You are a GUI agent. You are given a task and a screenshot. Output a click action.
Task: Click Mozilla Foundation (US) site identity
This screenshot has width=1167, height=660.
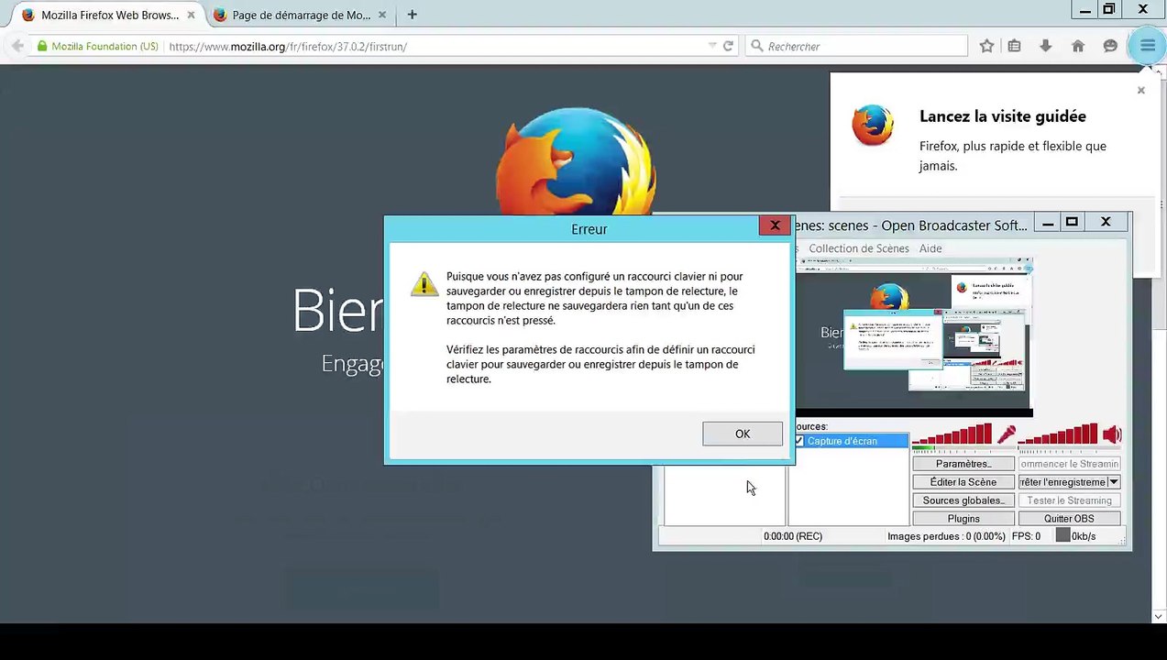coord(98,46)
